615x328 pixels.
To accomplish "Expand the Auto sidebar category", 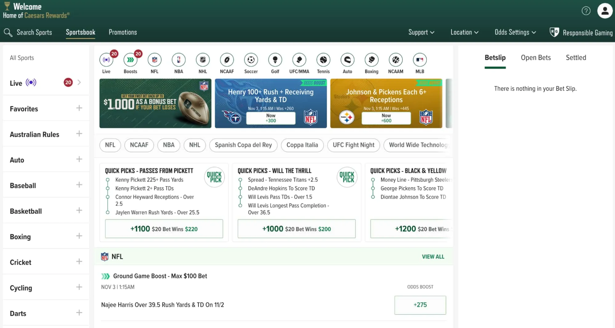I will coord(79,159).
